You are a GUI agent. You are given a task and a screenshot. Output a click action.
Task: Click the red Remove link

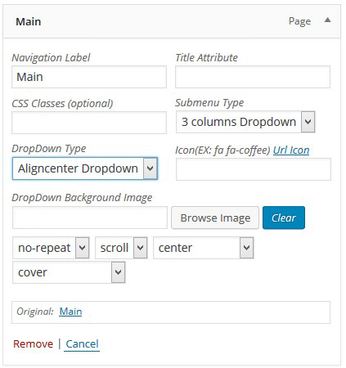coord(33,344)
